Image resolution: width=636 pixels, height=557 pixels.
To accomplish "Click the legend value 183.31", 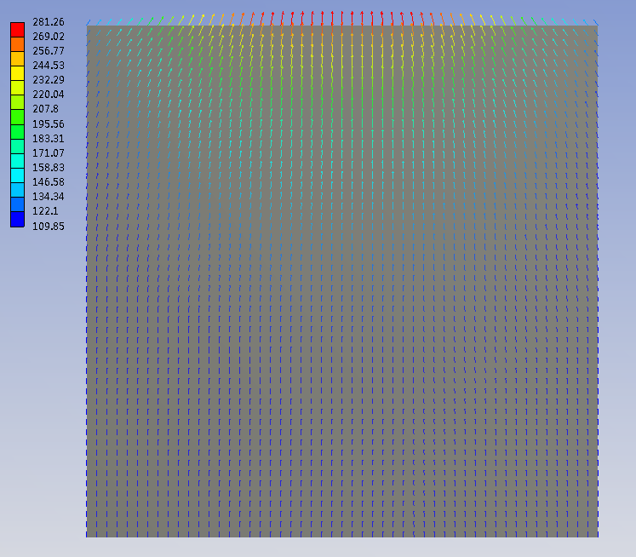I will pos(49,139).
